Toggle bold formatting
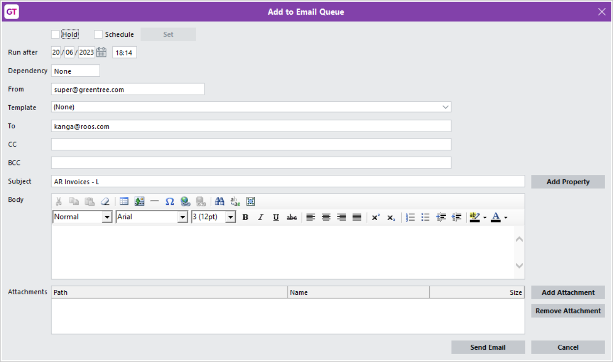Viewport: 613px width, 362px height. coord(246,217)
